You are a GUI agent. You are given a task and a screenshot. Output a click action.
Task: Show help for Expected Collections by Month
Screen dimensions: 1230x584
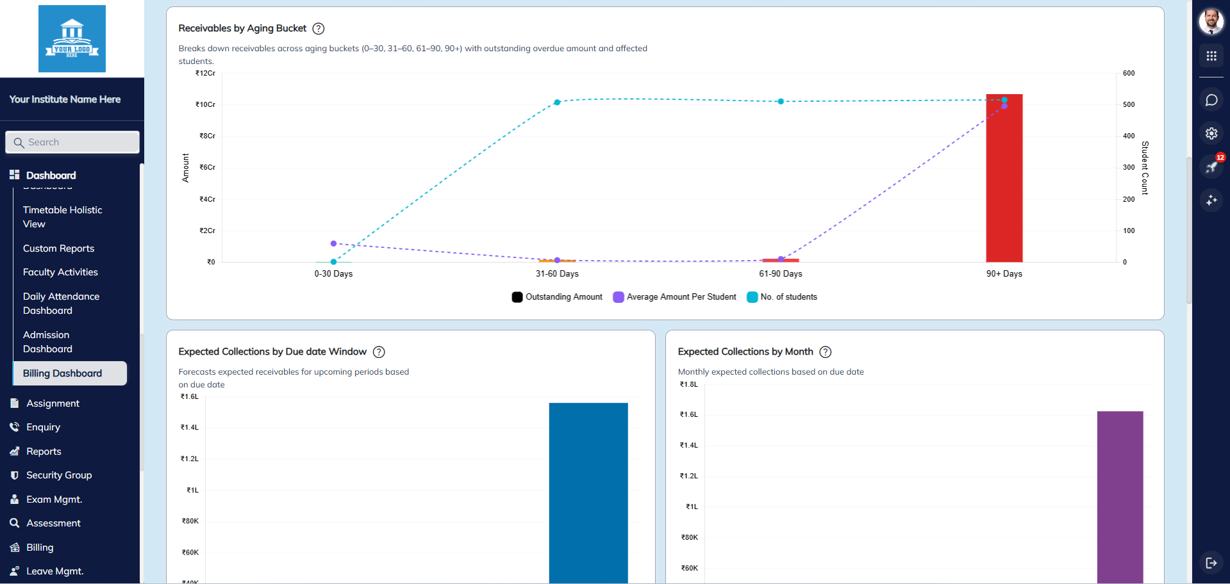pos(826,352)
